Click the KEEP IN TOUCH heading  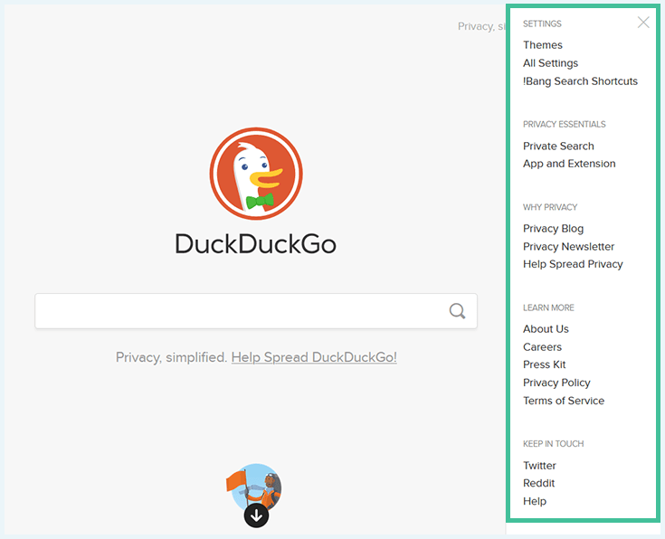point(553,444)
